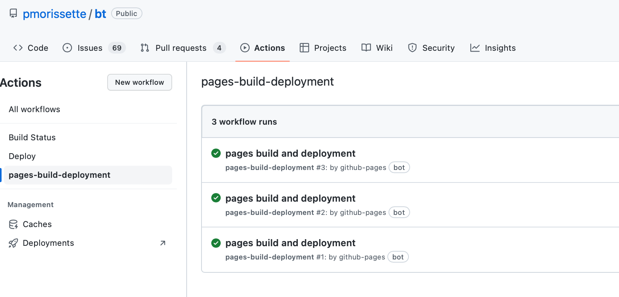Image resolution: width=619 pixels, height=297 pixels.
Task: Open the bt repository link
Action: pyautogui.click(x=101, y=14)
